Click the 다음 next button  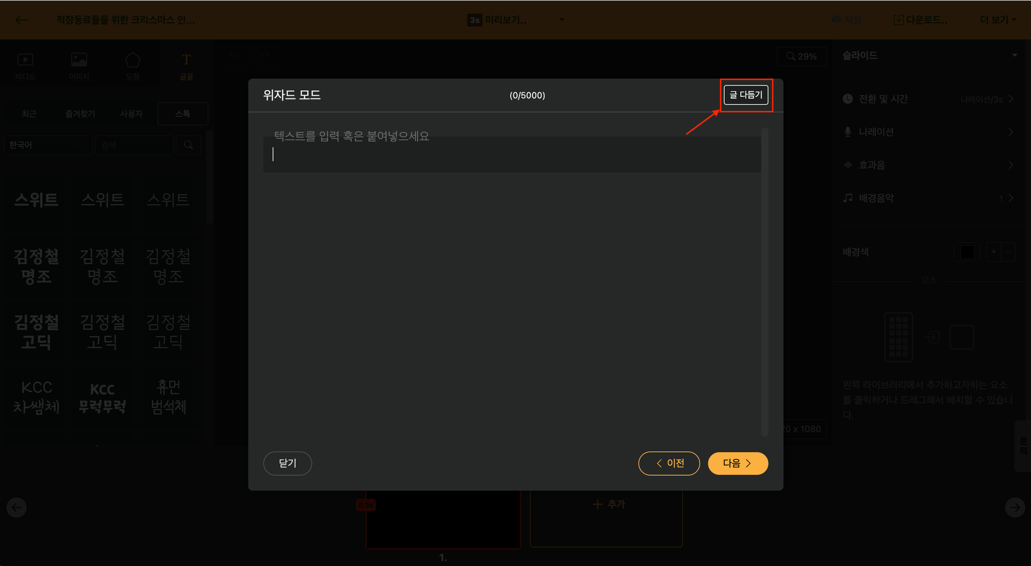coord(738,463)
